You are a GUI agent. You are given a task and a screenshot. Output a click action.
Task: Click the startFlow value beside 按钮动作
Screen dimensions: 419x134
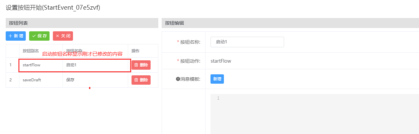pos(221,61)
